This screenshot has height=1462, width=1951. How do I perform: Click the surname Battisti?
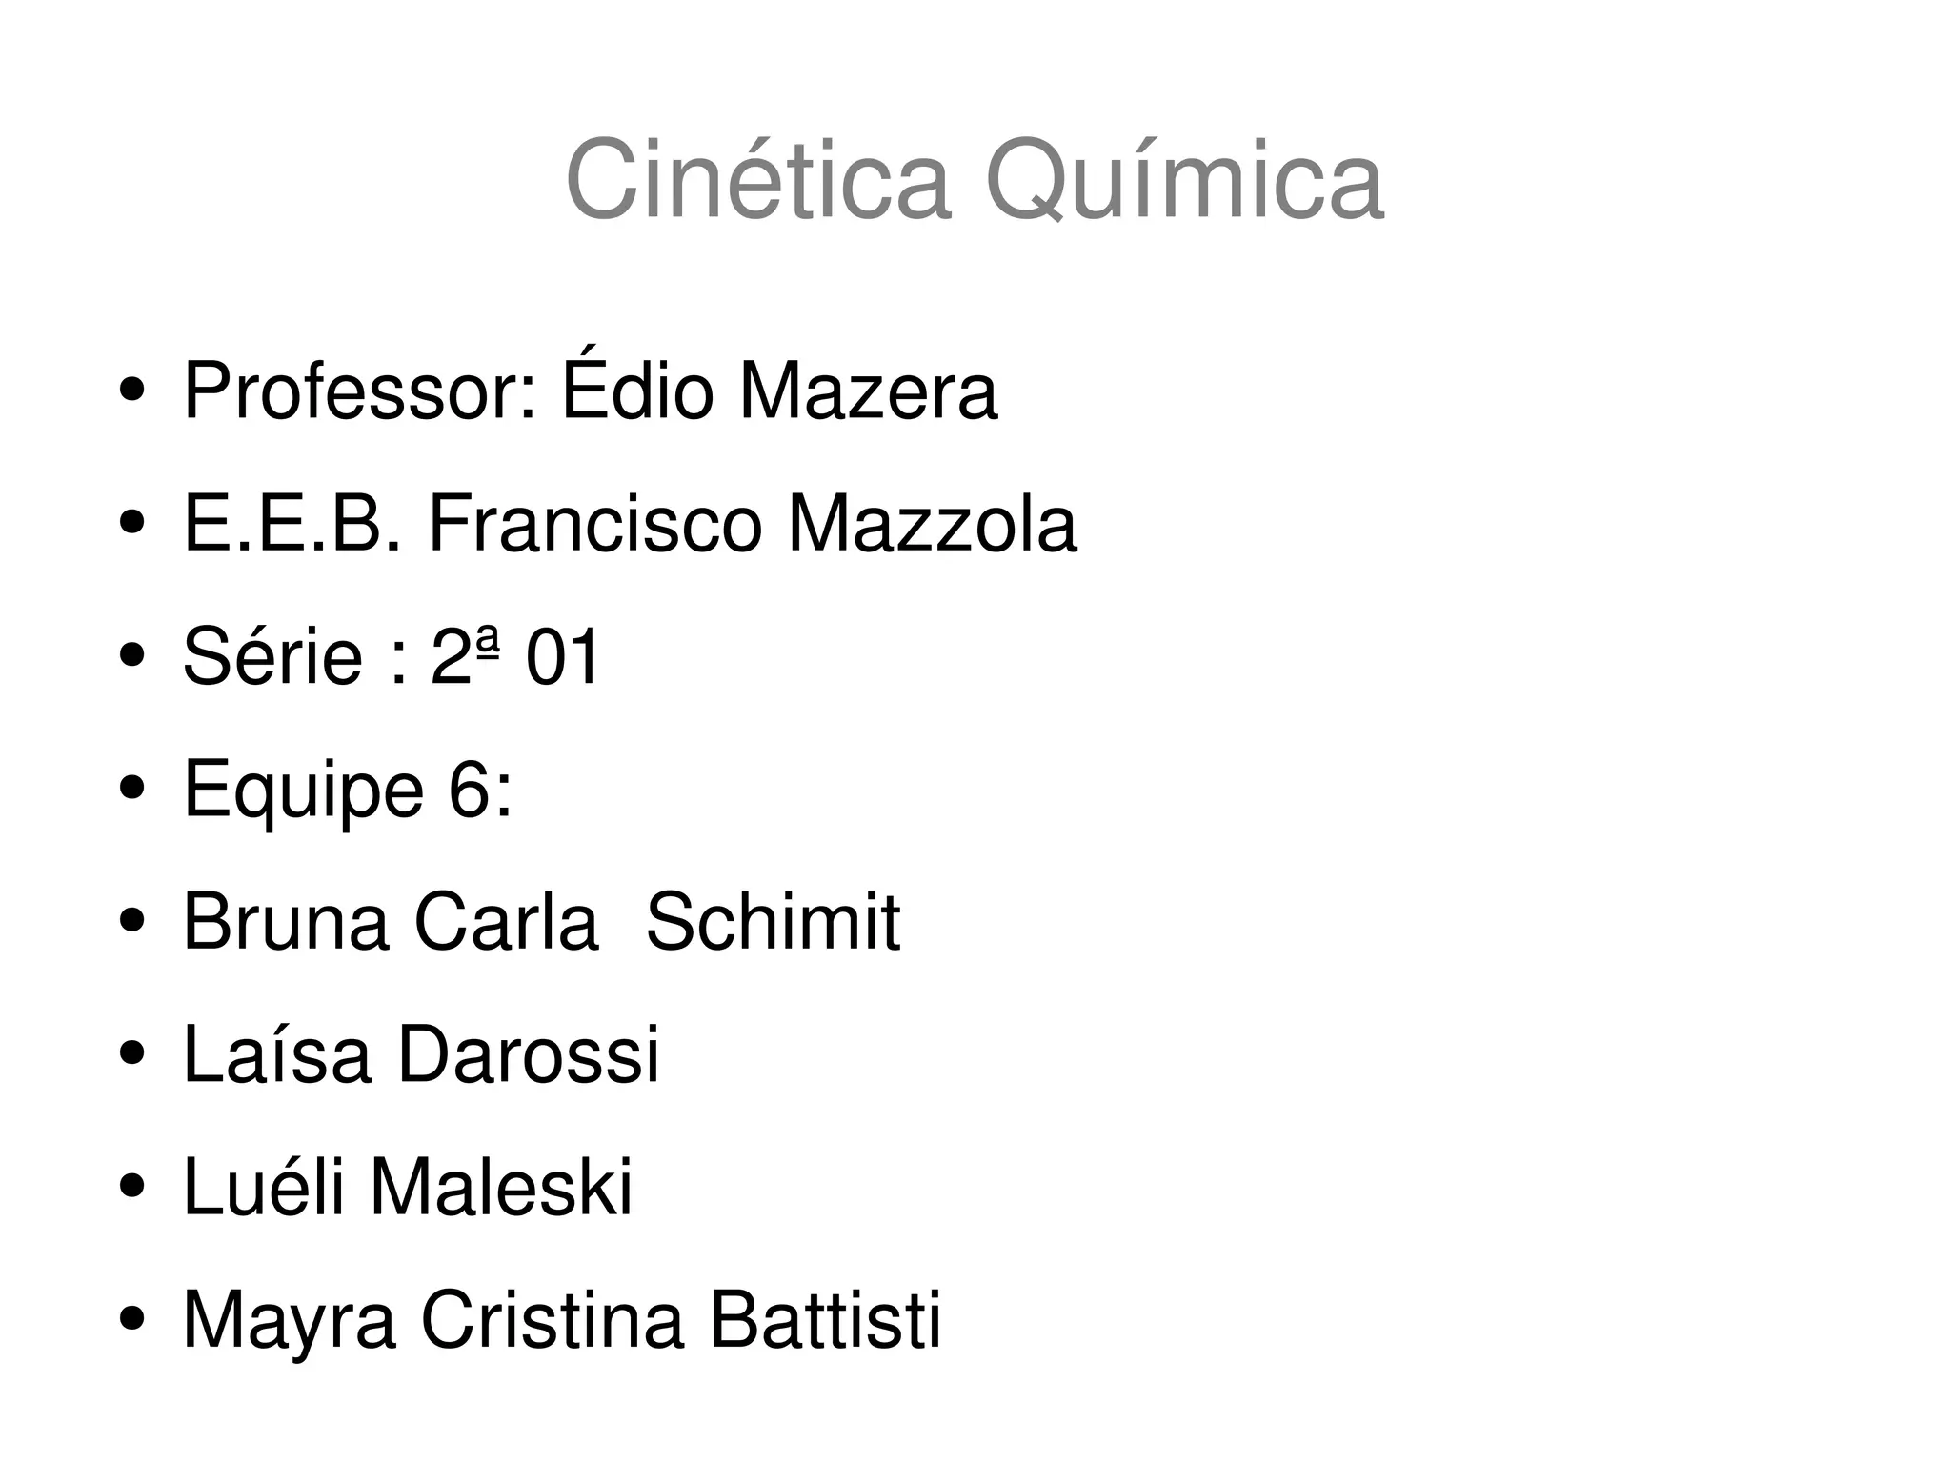coord(825,1318)
